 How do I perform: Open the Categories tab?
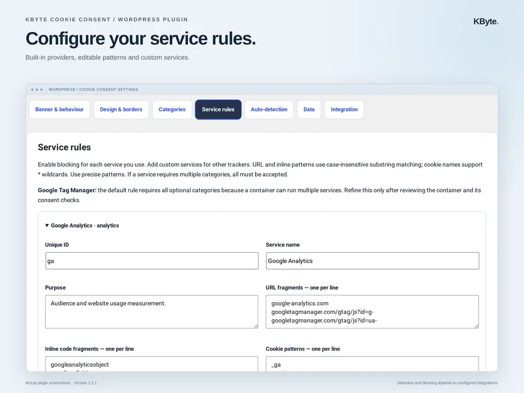pos(172,109)
